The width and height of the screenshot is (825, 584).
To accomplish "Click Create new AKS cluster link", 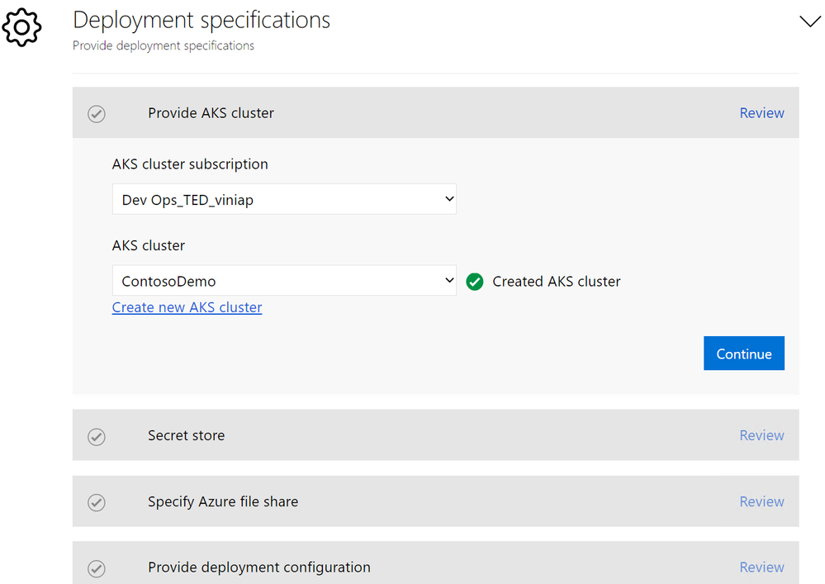I will coord(187,307).
